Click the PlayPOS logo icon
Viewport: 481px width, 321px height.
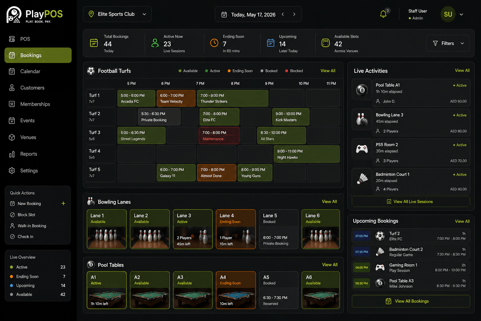14,15
